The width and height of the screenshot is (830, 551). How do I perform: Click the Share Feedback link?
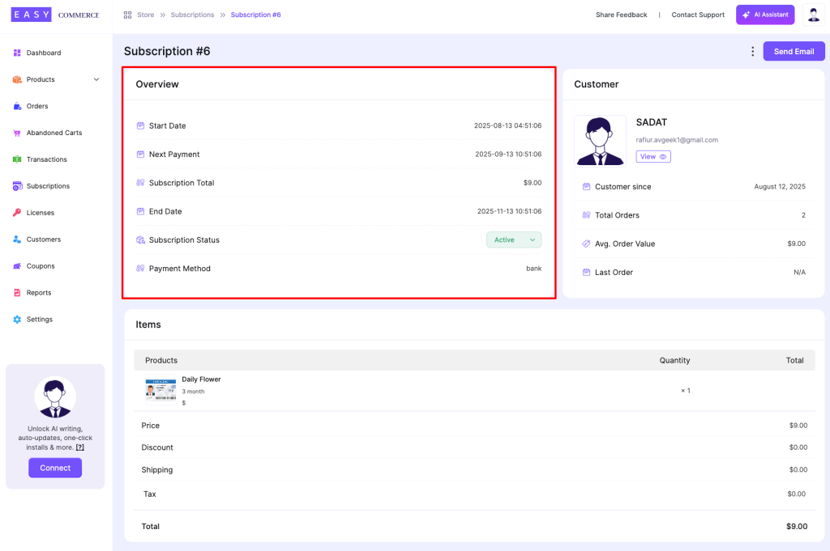622,15
